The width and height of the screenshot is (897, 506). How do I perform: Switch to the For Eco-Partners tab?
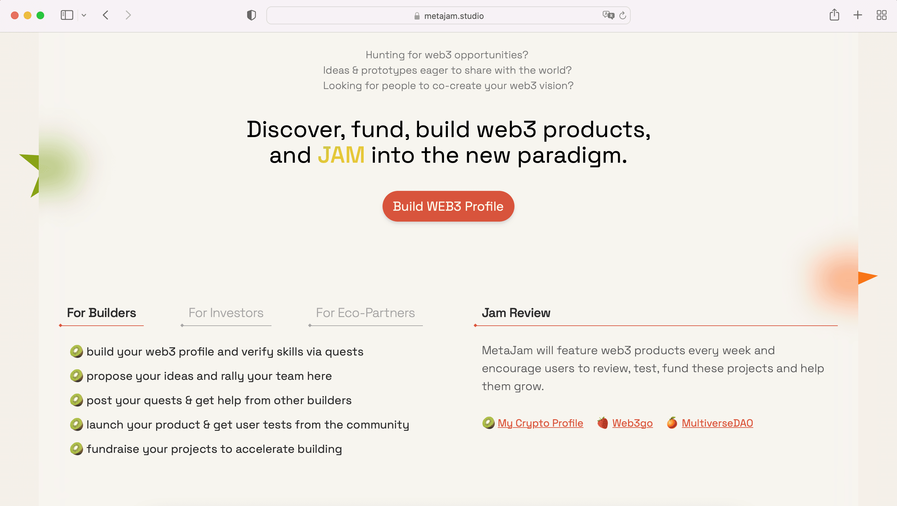(x=365, y=313)
